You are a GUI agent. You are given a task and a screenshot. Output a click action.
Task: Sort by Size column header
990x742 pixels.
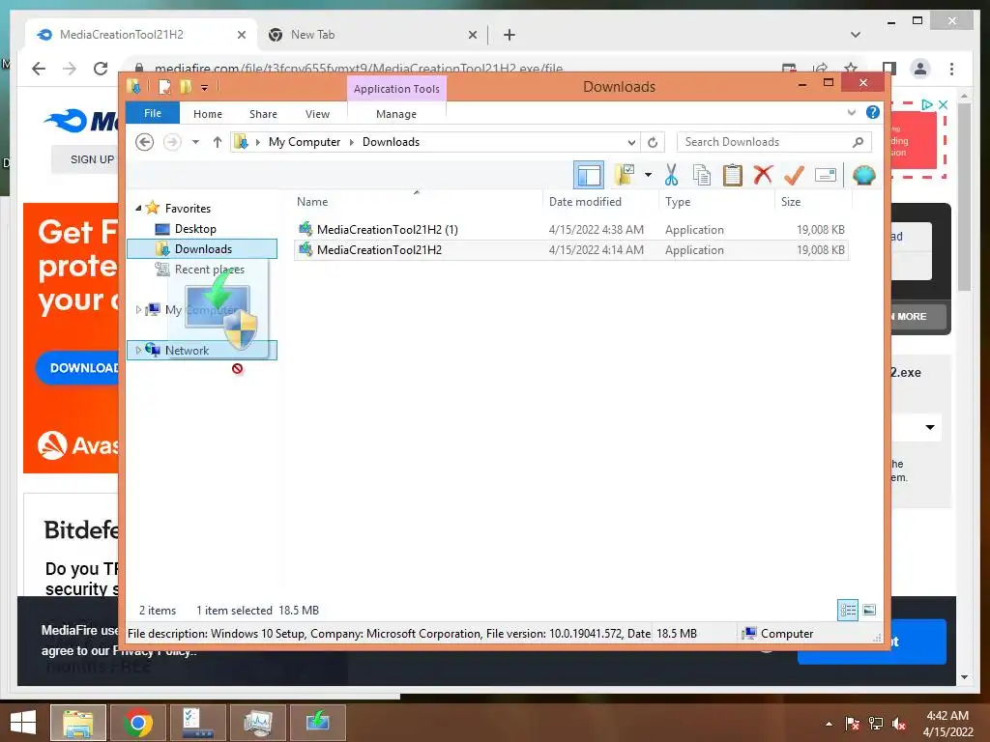[813, 202]
